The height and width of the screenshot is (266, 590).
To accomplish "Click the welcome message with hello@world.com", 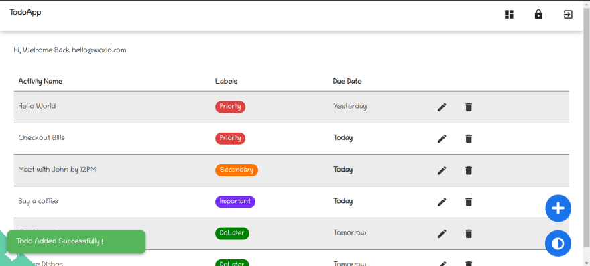I will pos(70,50).
